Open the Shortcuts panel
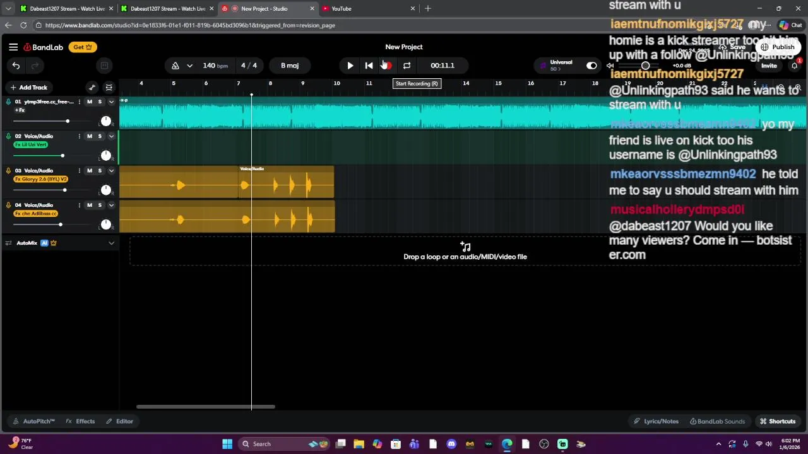 coord(778,421)
